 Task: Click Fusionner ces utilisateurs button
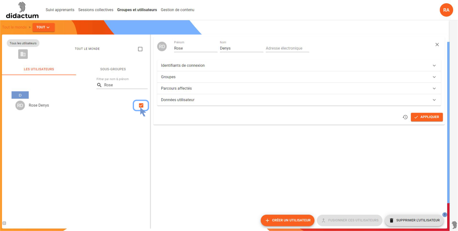349,220
